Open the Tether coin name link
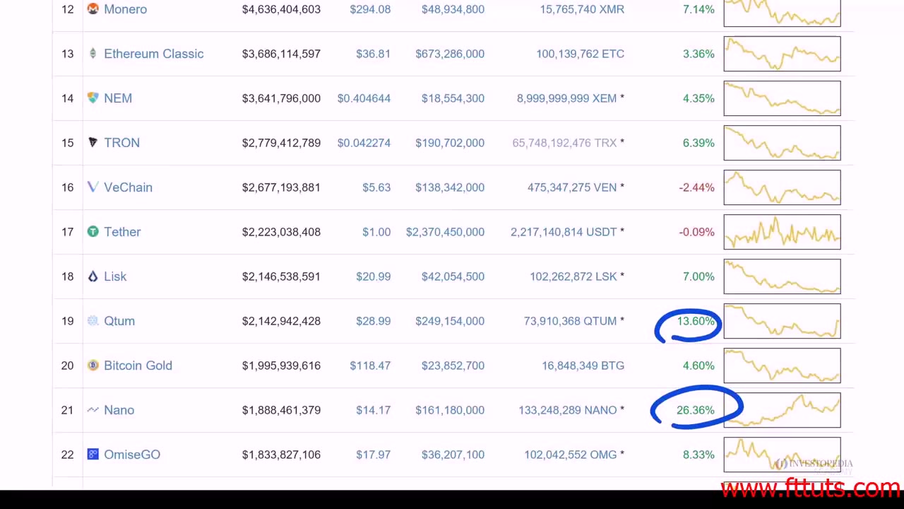The image size is (904, 509). click(x=122, y=232)
